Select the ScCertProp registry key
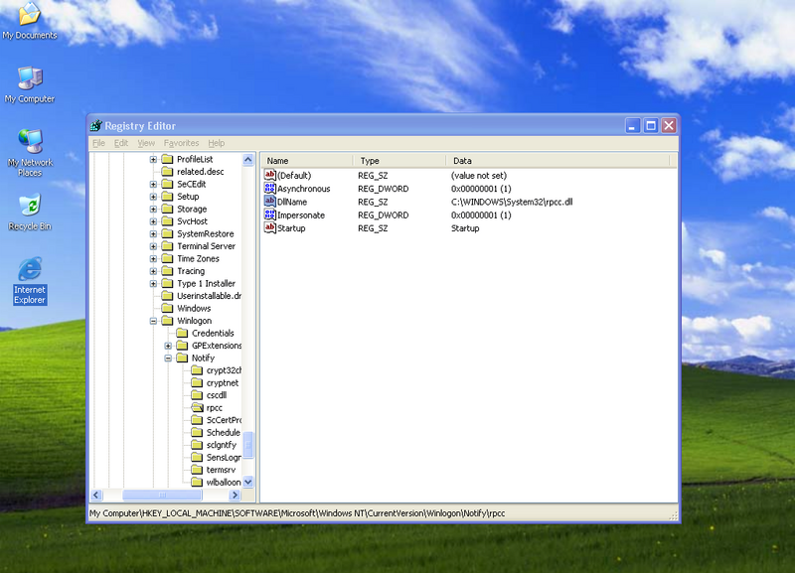Viewport: 795px width, 573px height. [224, 420]
